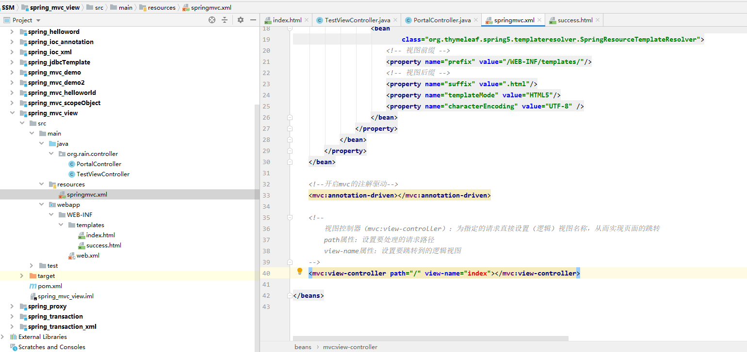Close the TestViewController.java tab

tap(395, 20)
